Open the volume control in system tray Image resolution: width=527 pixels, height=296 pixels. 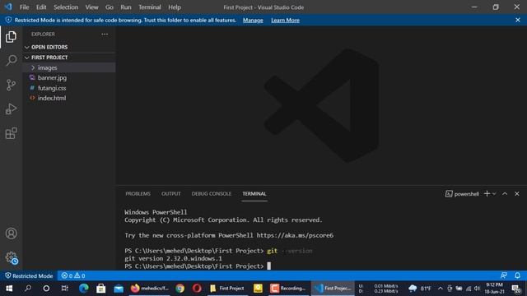click(478, 289)
